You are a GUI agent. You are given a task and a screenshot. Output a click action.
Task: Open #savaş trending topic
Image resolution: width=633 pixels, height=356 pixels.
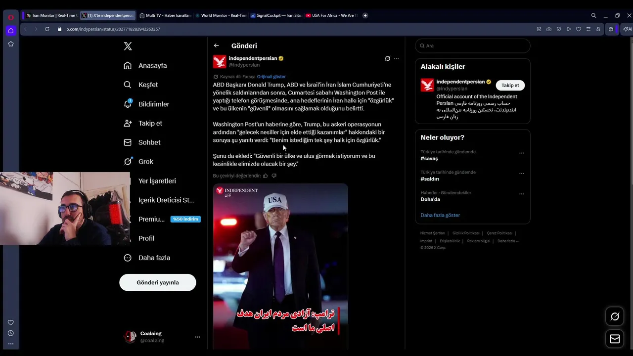pyautogui.click(x=429, y=159)
